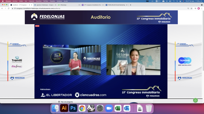Switch to the WhatsApp tab
Screen dimensions: 204x114
pos(69,5)
